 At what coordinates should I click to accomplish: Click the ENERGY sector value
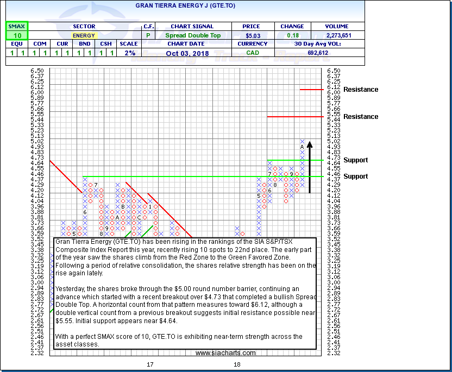[83, 35]
